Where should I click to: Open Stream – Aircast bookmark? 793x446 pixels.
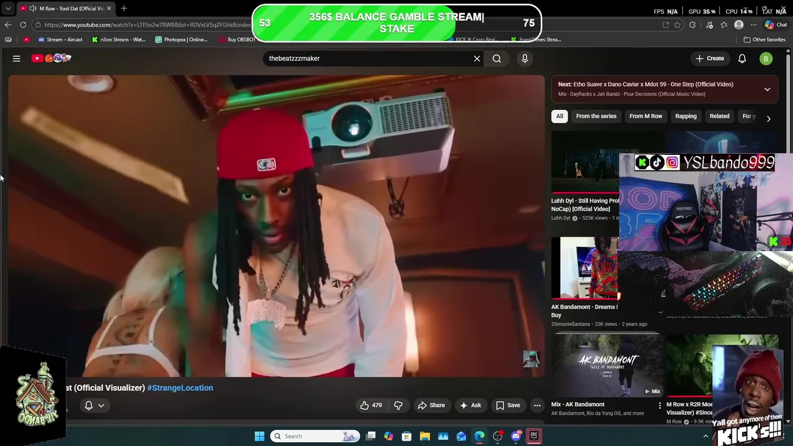60,40
